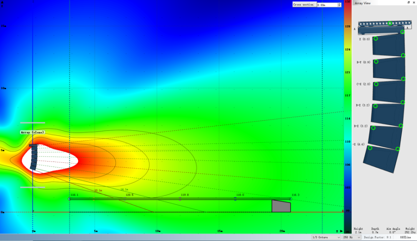Click the green pin marker on the frame
Viewport: 417px width, 241px height.
tap(402, 32)
